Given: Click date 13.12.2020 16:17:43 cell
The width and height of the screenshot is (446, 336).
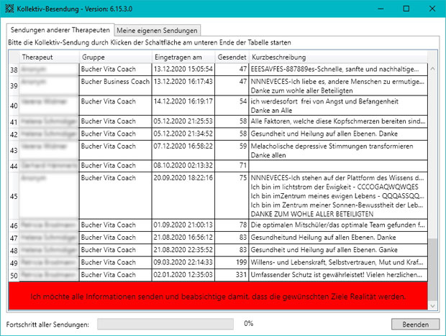Looking at the screenshot, I should [x=183, y=85].
